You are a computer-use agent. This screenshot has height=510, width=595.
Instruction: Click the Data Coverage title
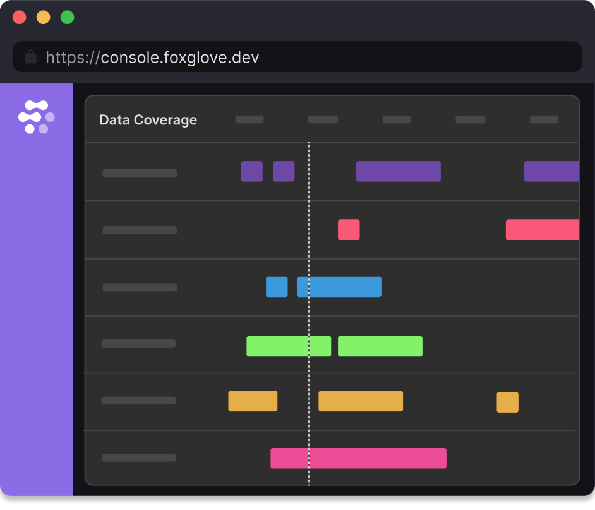(148, 119)
